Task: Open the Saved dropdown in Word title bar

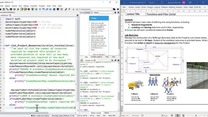Action: click(x=152, y=2)
